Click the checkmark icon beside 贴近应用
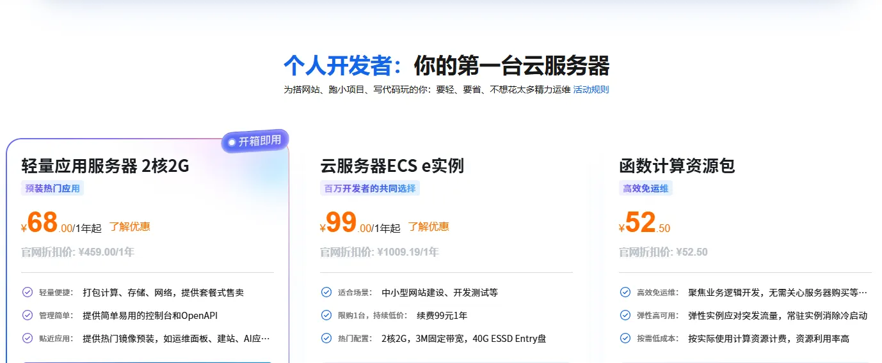 tap(28, 338)
